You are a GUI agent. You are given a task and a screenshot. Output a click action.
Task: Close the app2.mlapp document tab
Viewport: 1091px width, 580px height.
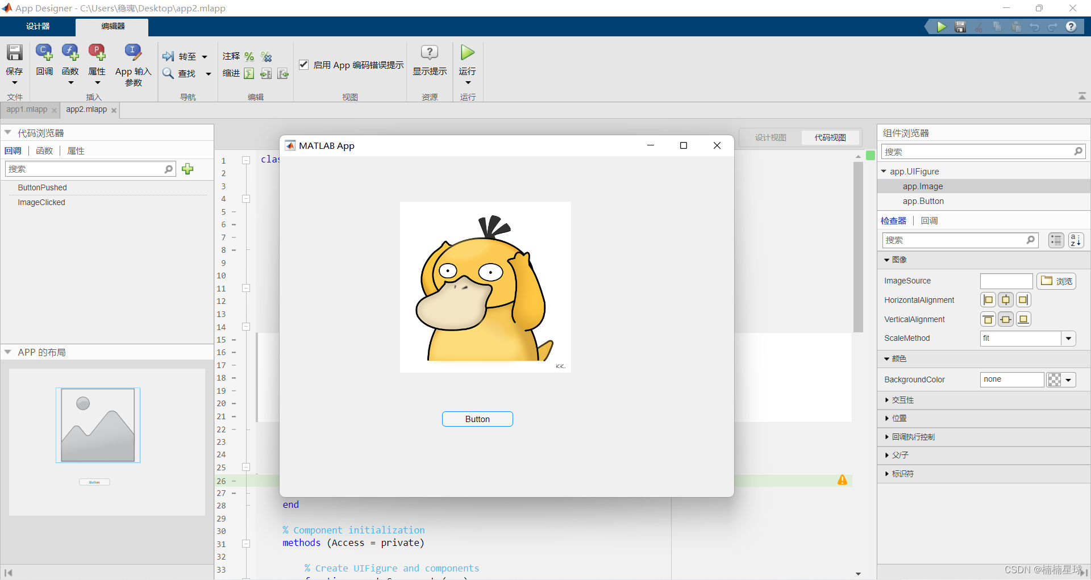(114, 110)
